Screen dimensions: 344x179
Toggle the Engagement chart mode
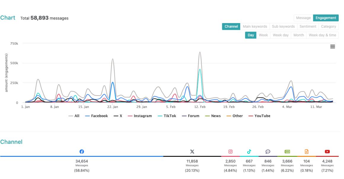click(x=326, y=18)
